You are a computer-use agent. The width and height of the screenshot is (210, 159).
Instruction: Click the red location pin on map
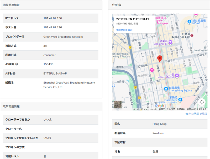[x=160, y=59]
